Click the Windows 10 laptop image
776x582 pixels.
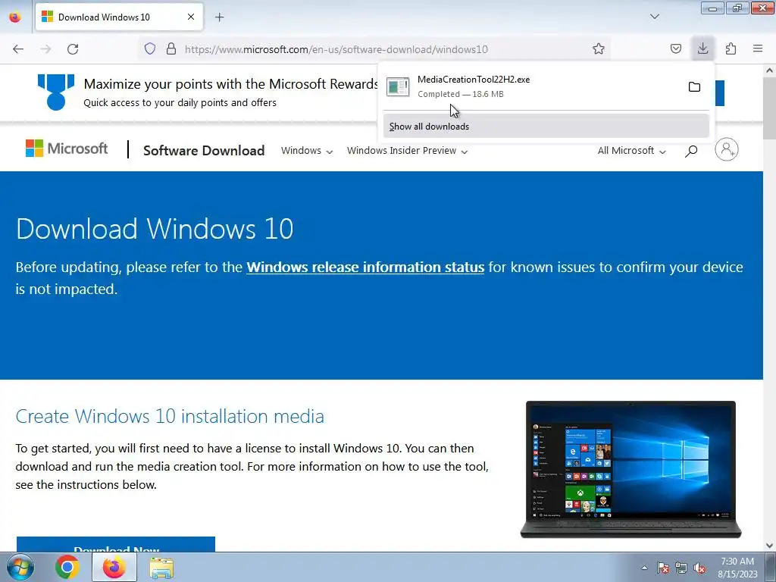coord(630,469)
